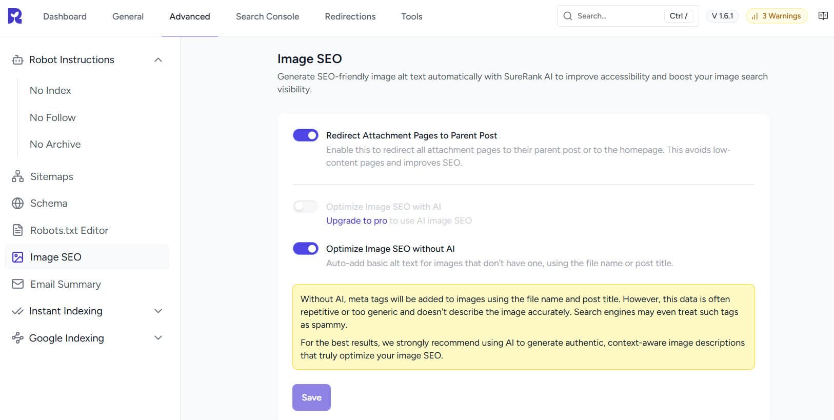Click the SureRank logo icon
This screenshot has width=834, height=420.
[x=15, y=16]
